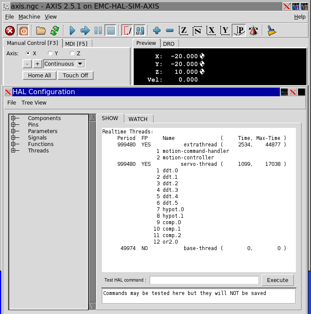Pause execution with the pause icon
The width and height of the screenshot is (311, 314).
point(98,31)
